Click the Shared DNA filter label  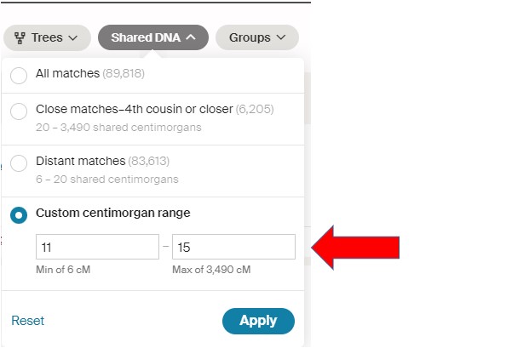click(147, 37)
